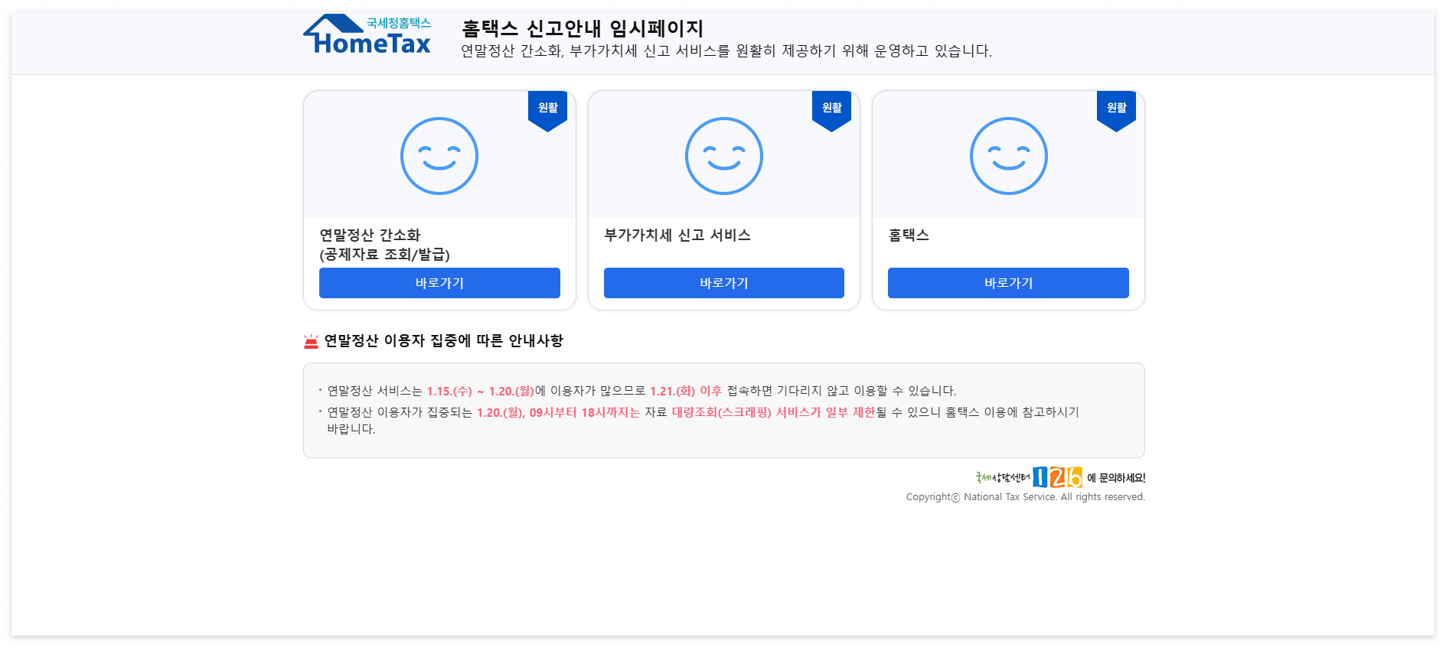Click 원활 status badge on 홈택스 card
1446x647 pixels.
(x=1117, y=110)
